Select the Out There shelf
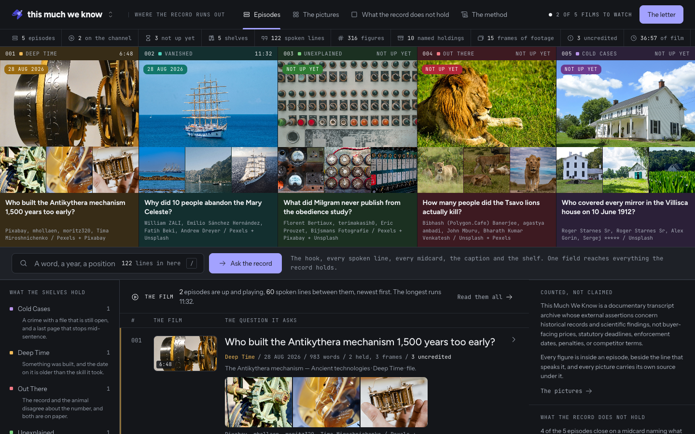This screenshot has width=695, height=434. [x=60, y=389]
